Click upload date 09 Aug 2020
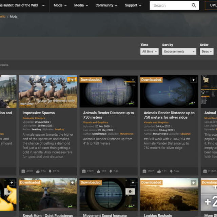This screenshot has width=217, height=217. pos(42,122)
